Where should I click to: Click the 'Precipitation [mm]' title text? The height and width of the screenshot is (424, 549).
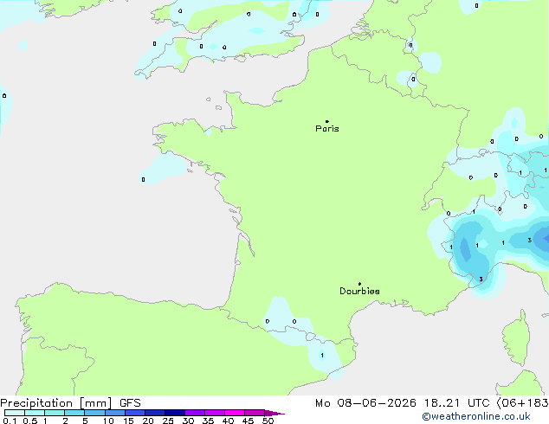(x=56, y=403)
